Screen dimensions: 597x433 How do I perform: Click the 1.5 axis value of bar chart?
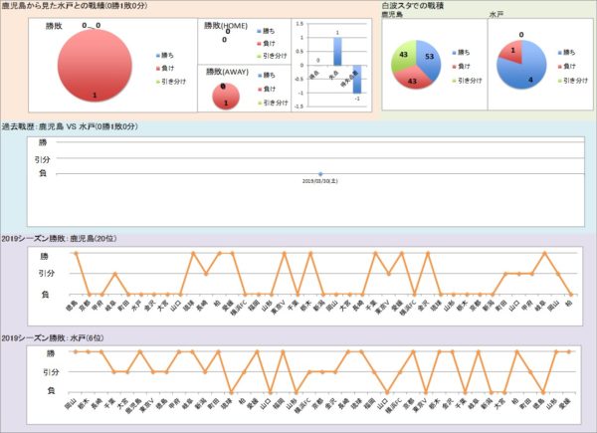[299, 24]
